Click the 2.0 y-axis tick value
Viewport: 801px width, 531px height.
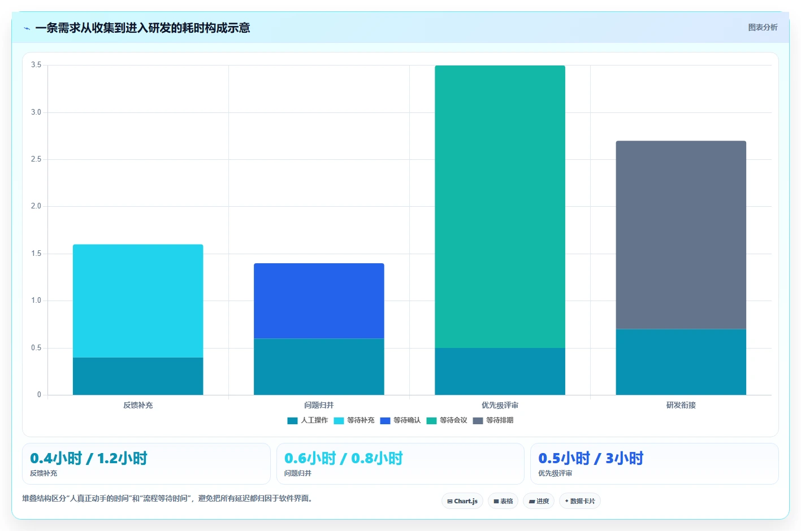pyautogui.click(x=36, y=206)
